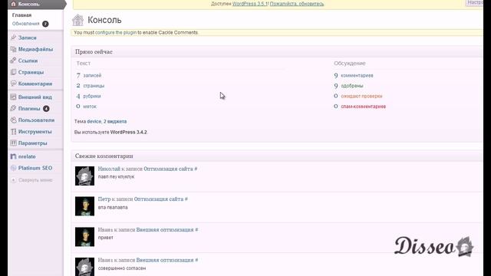Collapse the menu via Свернуть меню
Viewport: 491px width, 276px height.
[35, 180]
